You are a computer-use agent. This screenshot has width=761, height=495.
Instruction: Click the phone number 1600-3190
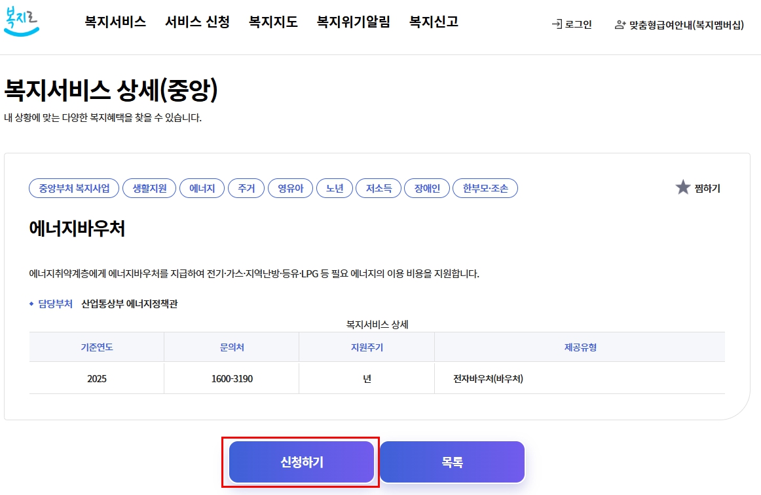click(x=231, y=378)
